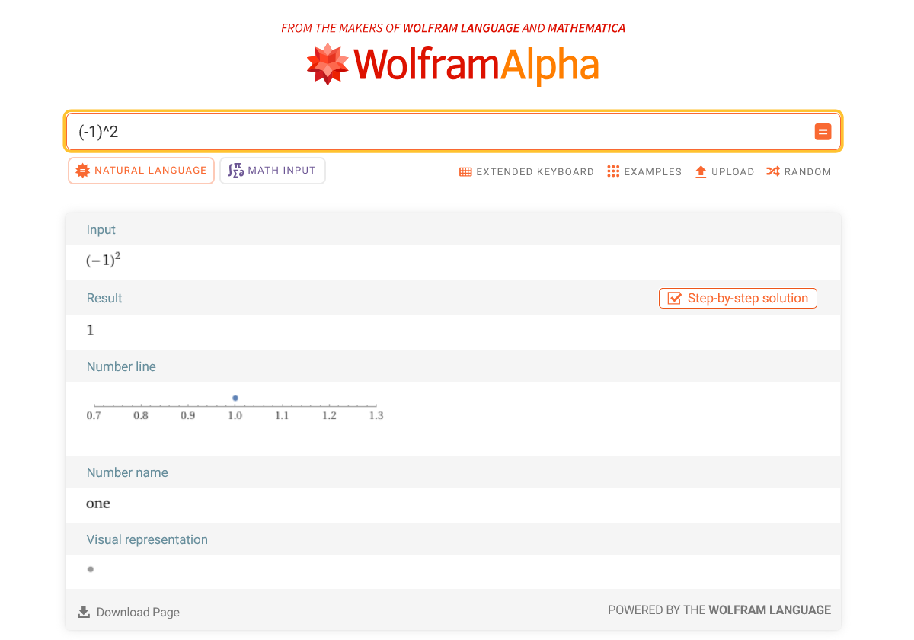The height and width of the screenshot is (640, 914).
Task: Click the random shuffle arrows icon
Action: (772, 171)
